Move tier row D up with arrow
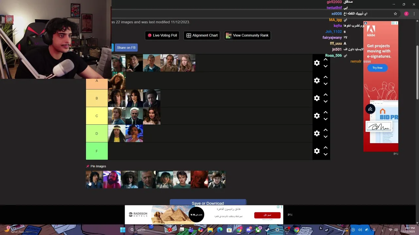 pyautogui.click(x=325, y=130)
